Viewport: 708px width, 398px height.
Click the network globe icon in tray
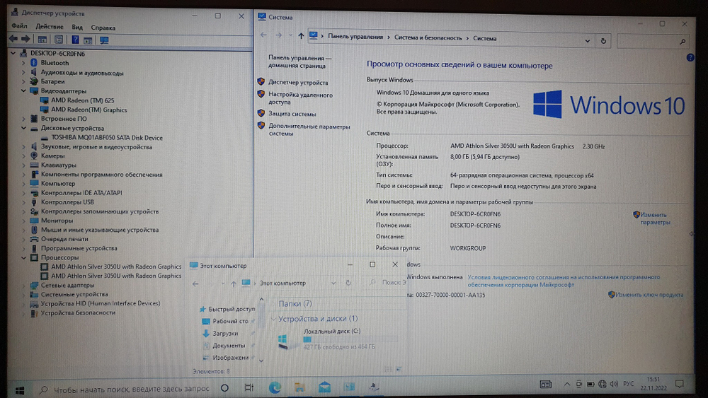point(602,384)
